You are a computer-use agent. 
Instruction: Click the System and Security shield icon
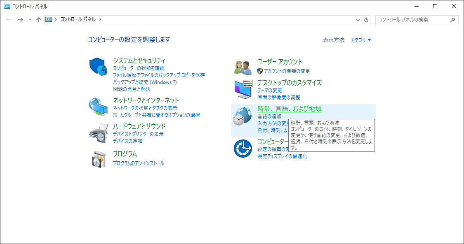(x=98, y=66)
